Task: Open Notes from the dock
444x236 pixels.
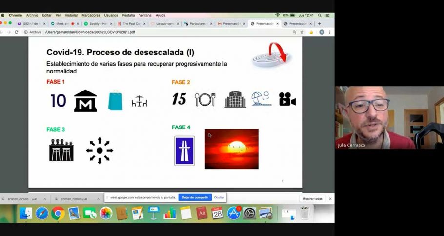Action: tap(186, 213)
